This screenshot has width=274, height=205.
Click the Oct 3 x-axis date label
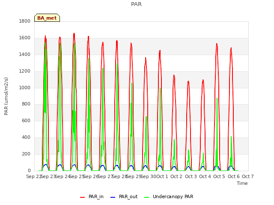pos(191,176)
